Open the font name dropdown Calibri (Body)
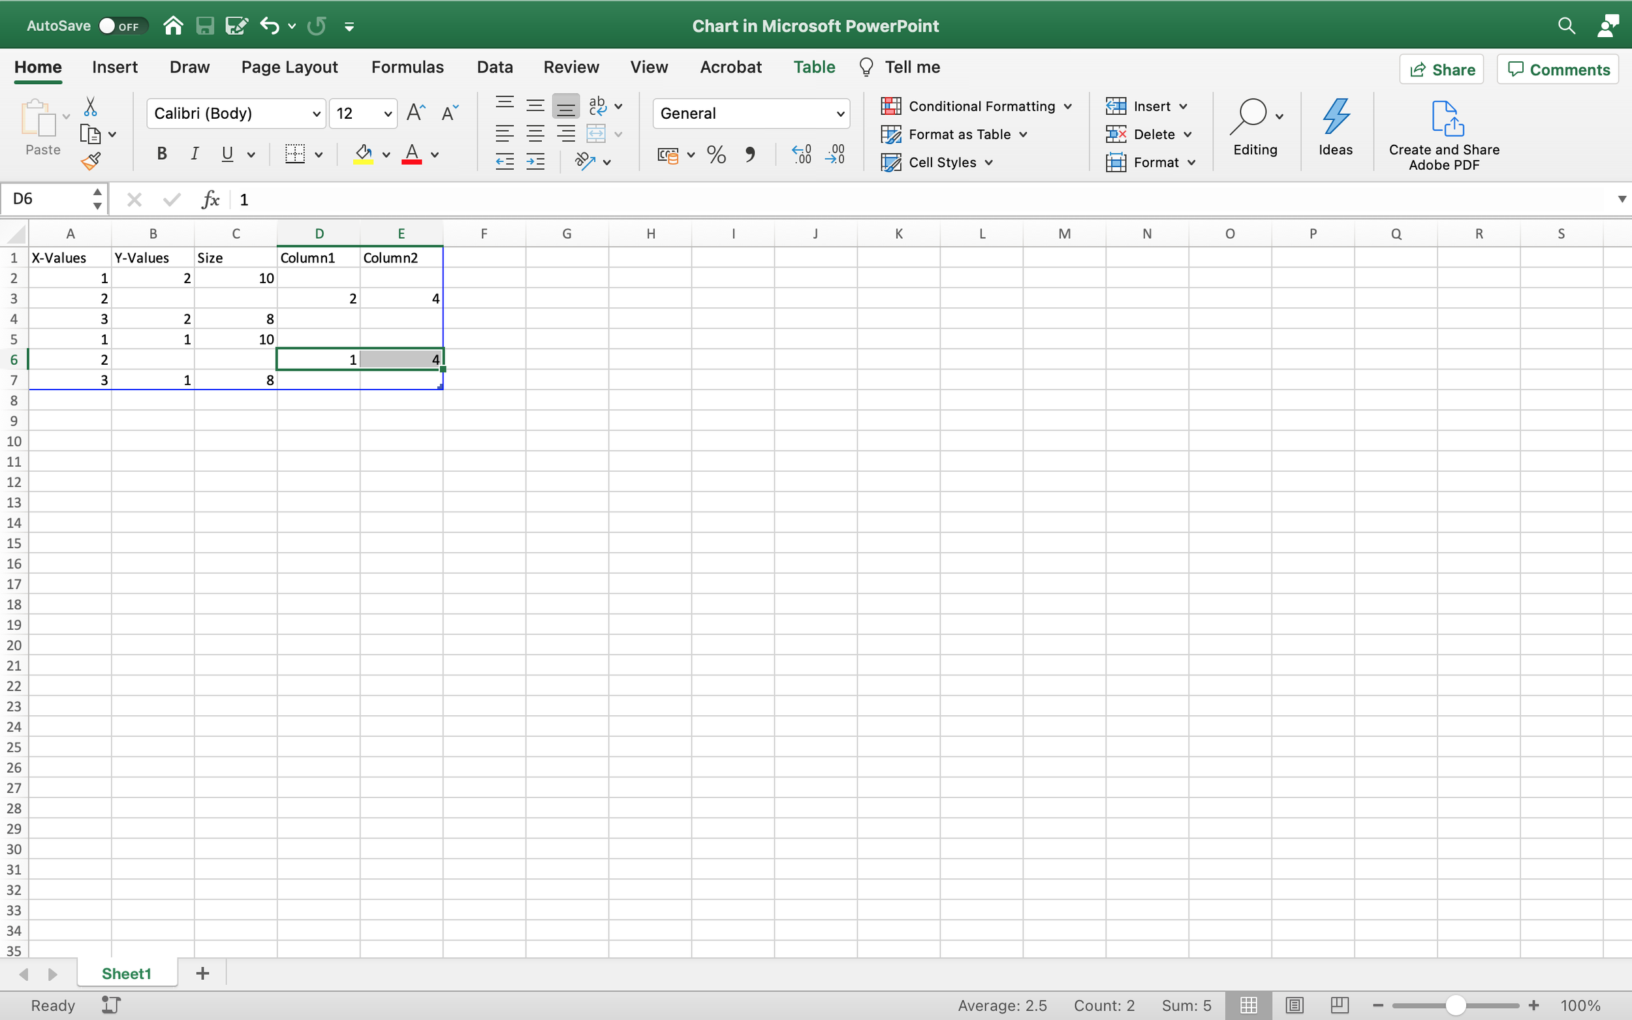Image resolution: width=1632 pixels, height=1020 pixels. point(236,114)
